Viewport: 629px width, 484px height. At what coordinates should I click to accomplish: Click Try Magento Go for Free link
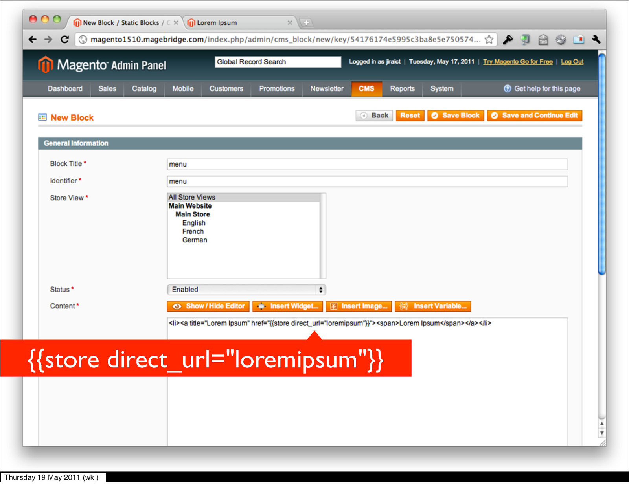[x=518, y=62]
